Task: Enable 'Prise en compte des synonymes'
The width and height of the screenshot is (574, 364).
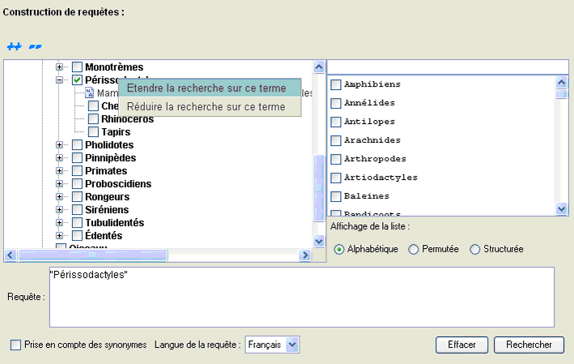Action: pos(16,345)
